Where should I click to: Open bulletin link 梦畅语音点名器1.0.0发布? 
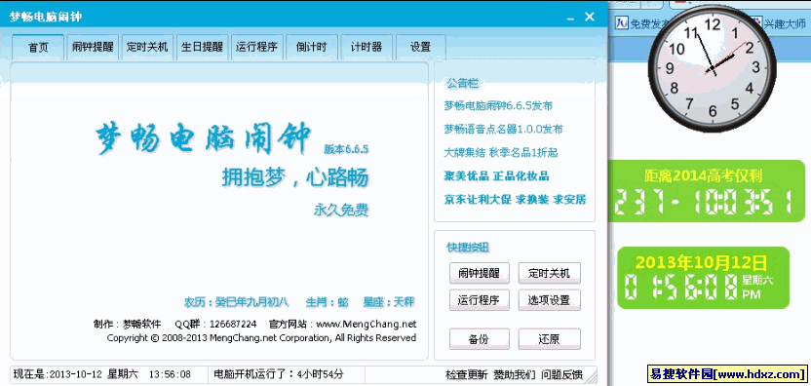pyautogui.click(x=503, y=129)
